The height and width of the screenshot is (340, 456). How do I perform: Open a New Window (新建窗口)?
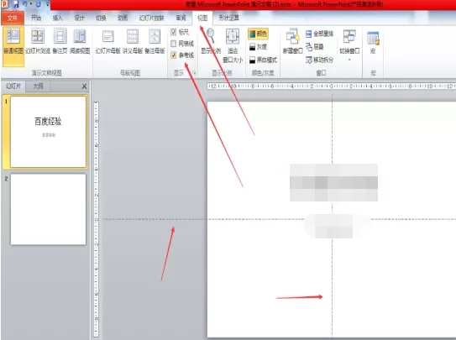(293, 41)
